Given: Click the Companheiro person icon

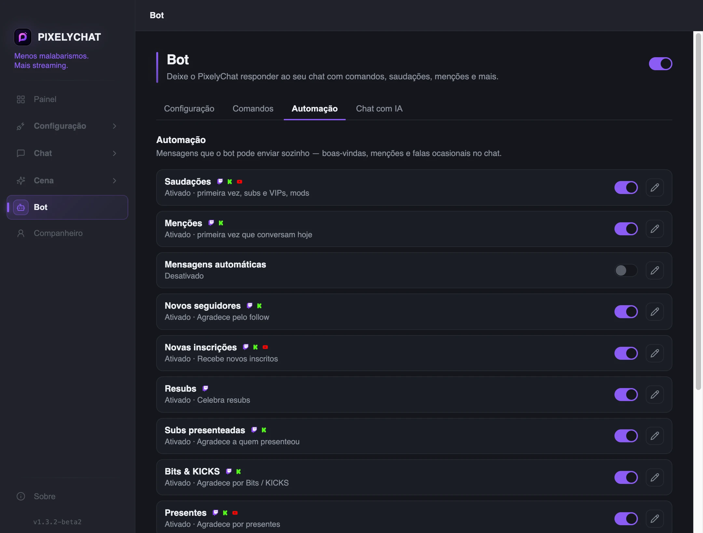Looking at the screenshot, I should (x=21, y=233).
